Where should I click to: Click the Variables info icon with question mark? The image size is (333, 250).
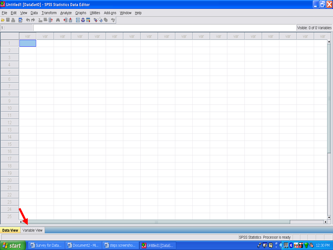tap(51, 20)
